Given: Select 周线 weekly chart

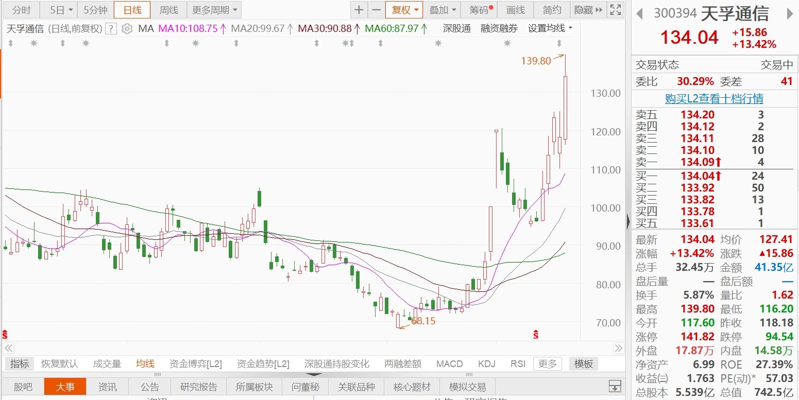Looking at the screenshot, I should 168,10.
